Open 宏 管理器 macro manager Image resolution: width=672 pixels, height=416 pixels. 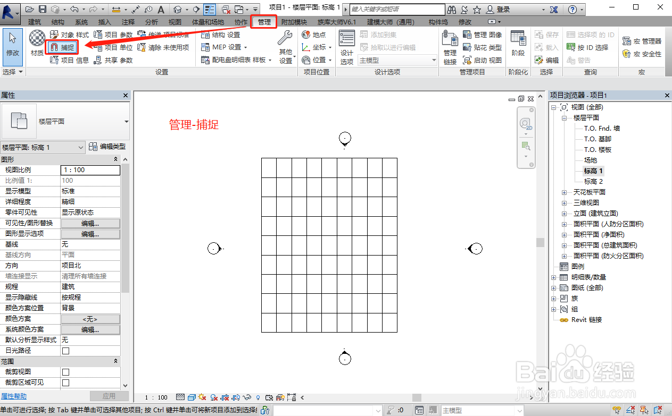point(641,41)
